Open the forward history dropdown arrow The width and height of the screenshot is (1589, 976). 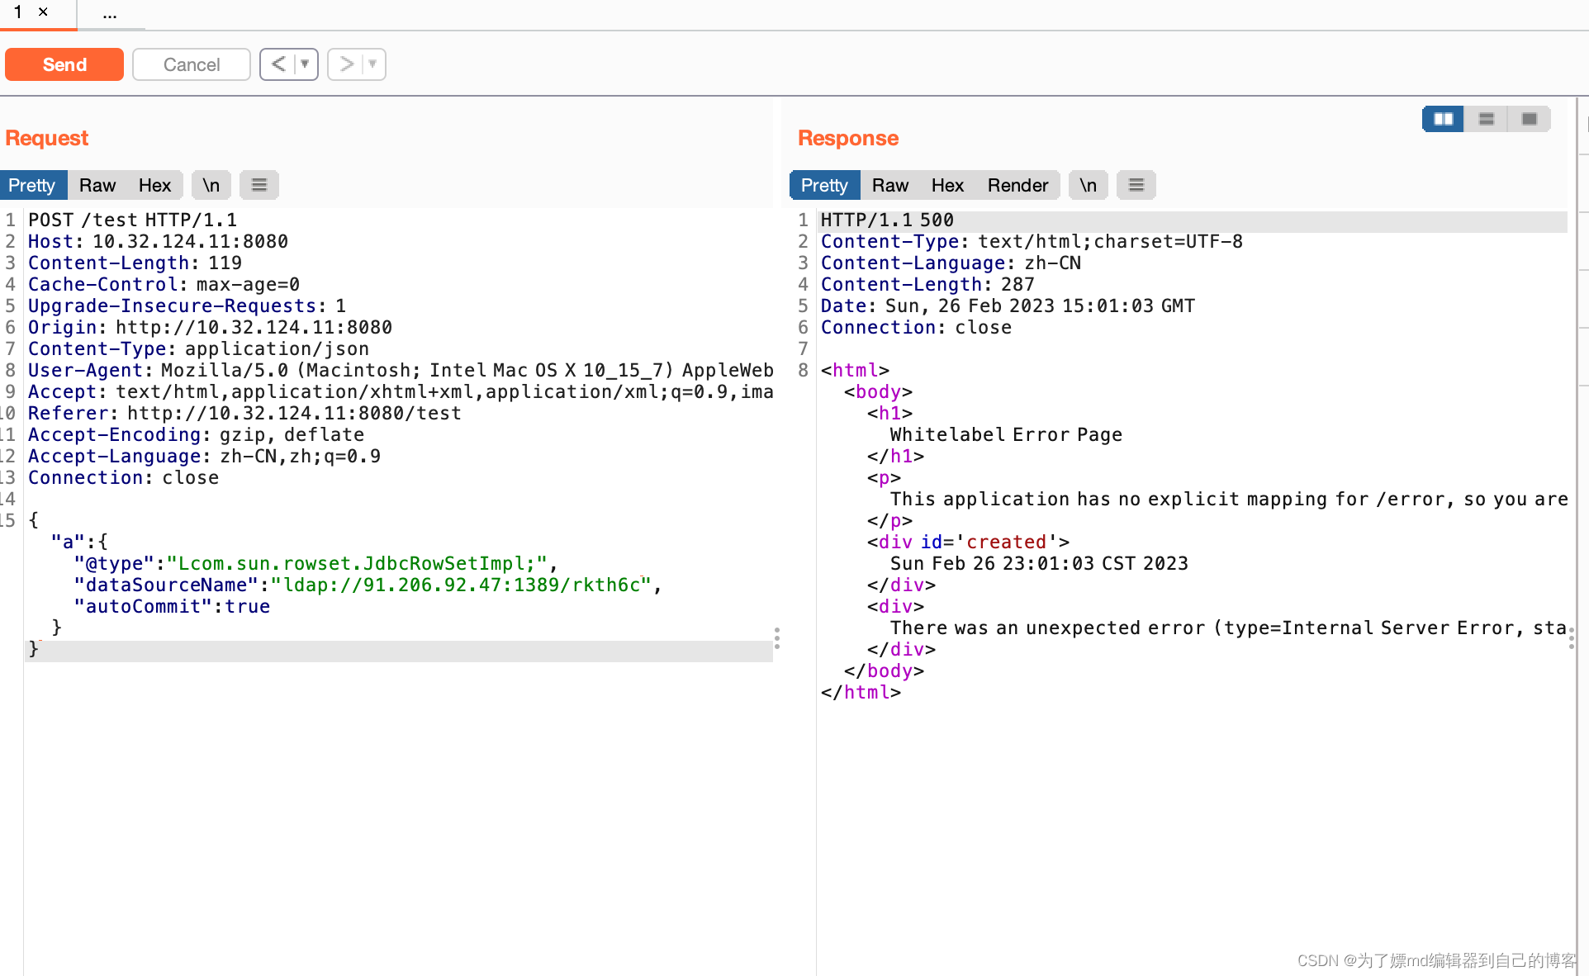tap(373, 64)
